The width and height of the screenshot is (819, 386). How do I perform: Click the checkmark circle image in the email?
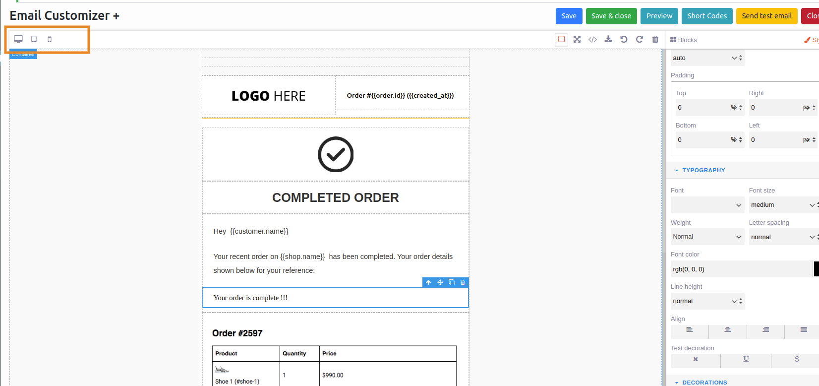336,154
